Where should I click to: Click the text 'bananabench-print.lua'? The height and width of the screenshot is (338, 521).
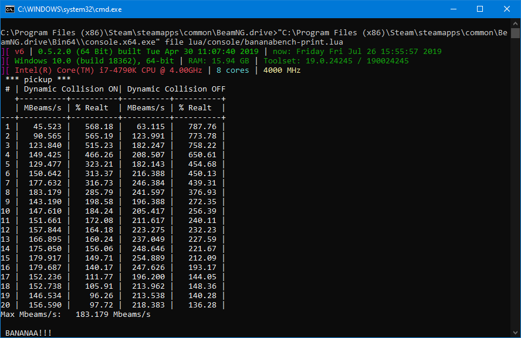click(294, 42)
